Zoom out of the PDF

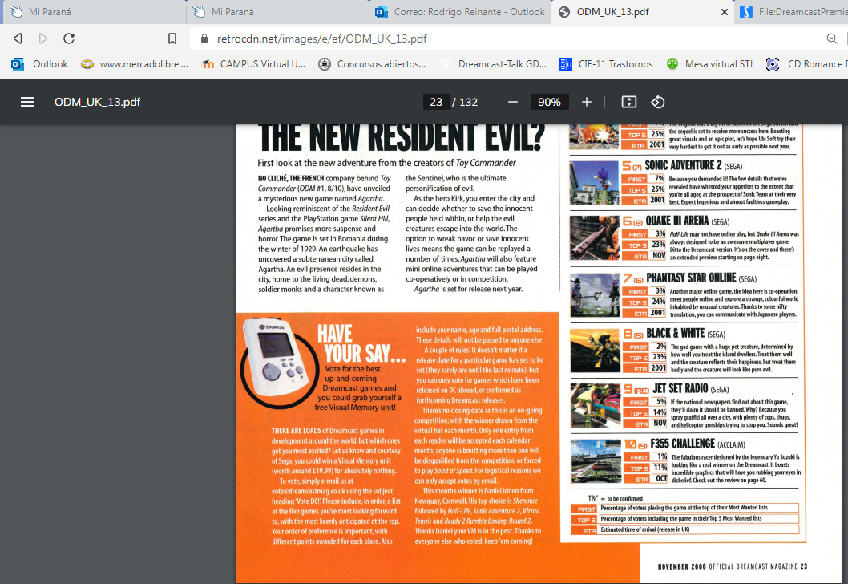tap(513, 102)
